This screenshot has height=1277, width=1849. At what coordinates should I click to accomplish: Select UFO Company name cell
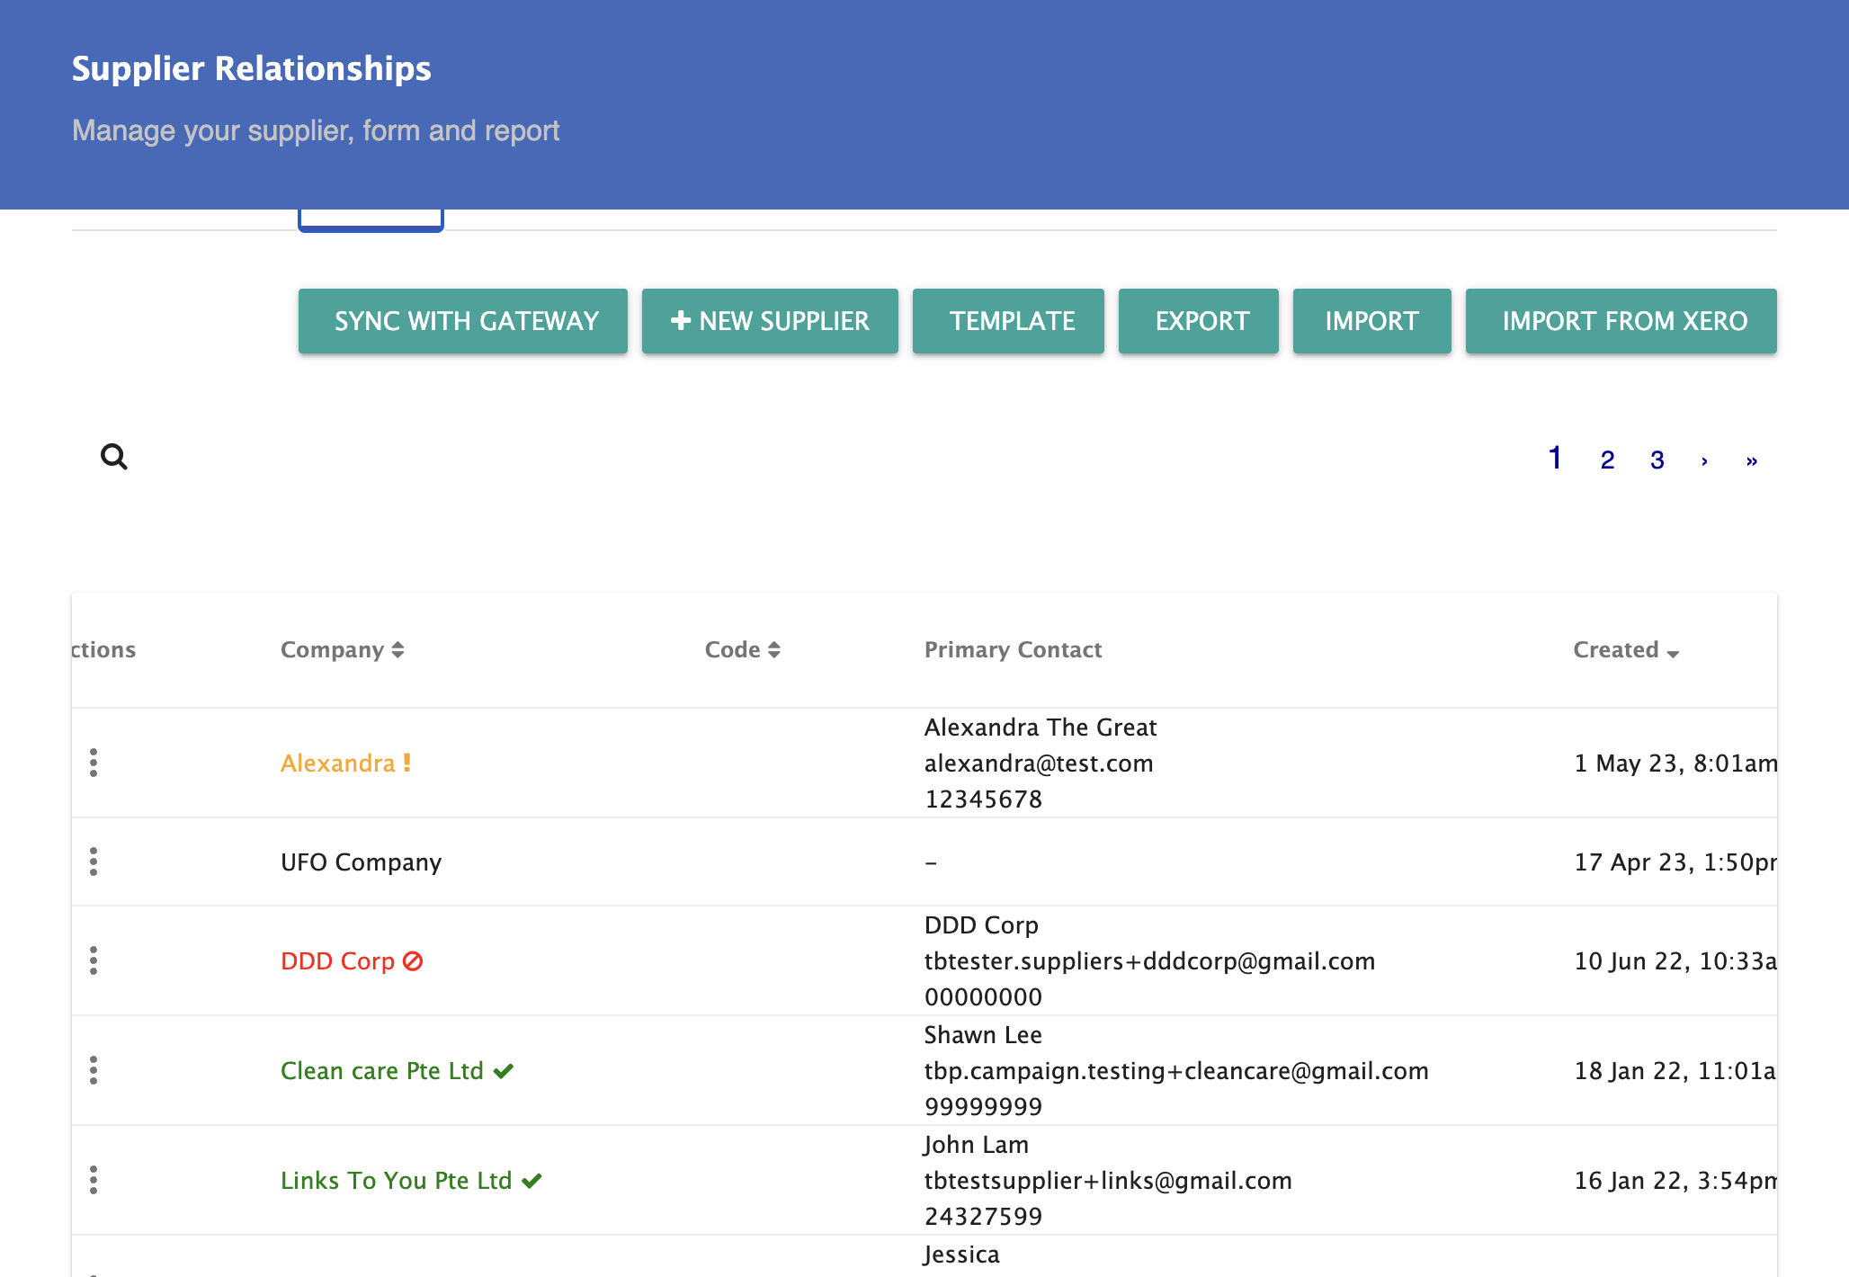pyautogui.click(x=362, y=862)
